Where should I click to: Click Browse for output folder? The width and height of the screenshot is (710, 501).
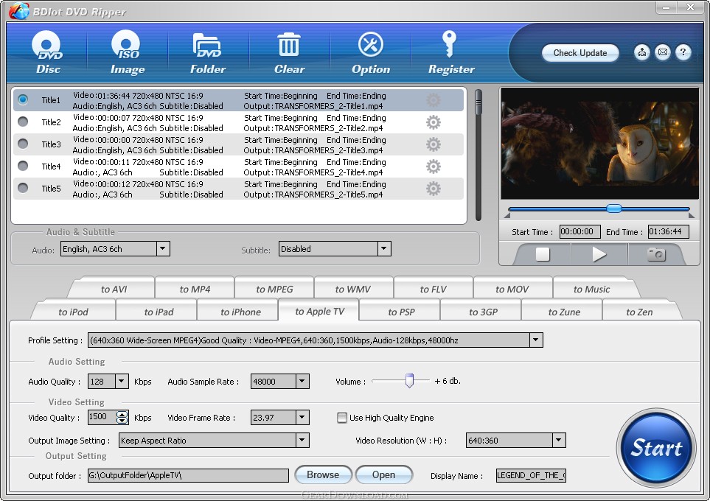(x=323, y=474)
